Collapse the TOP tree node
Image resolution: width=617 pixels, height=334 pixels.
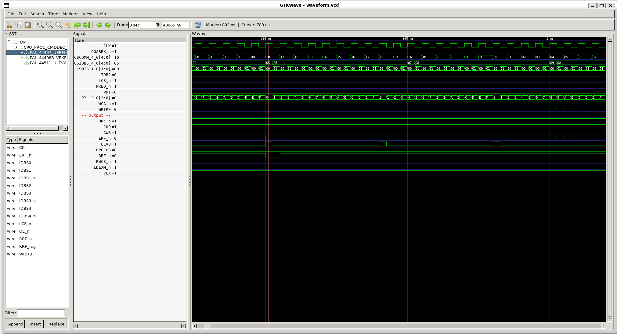[x=9, y=42]
